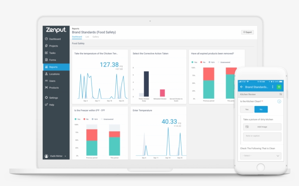The height and width of the screenshot is (186, 299).
Task: Click the Export button
Action: (247, 32)
